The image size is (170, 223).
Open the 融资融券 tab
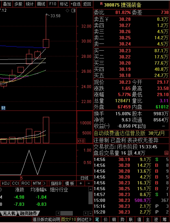29,213
